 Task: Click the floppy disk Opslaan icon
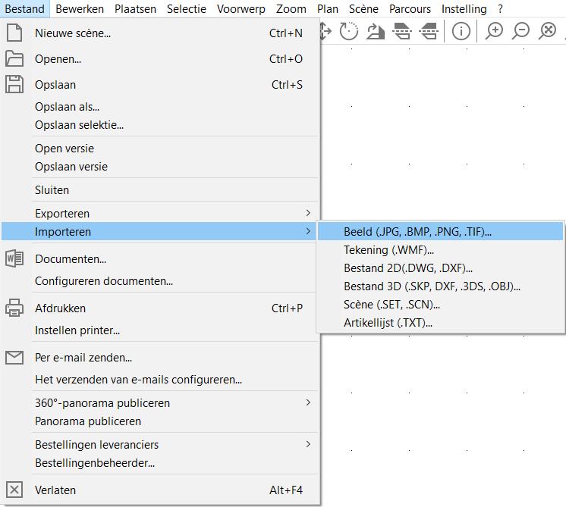pos(14,85)
